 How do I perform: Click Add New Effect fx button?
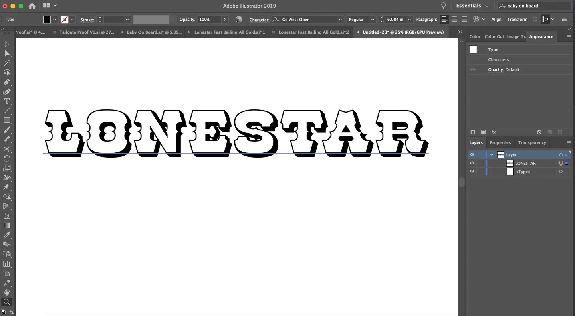click(x=494, y=132)
